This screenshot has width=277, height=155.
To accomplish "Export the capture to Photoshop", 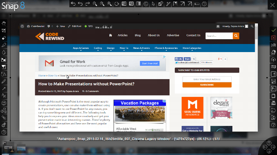I will click(x=273, y=88).
